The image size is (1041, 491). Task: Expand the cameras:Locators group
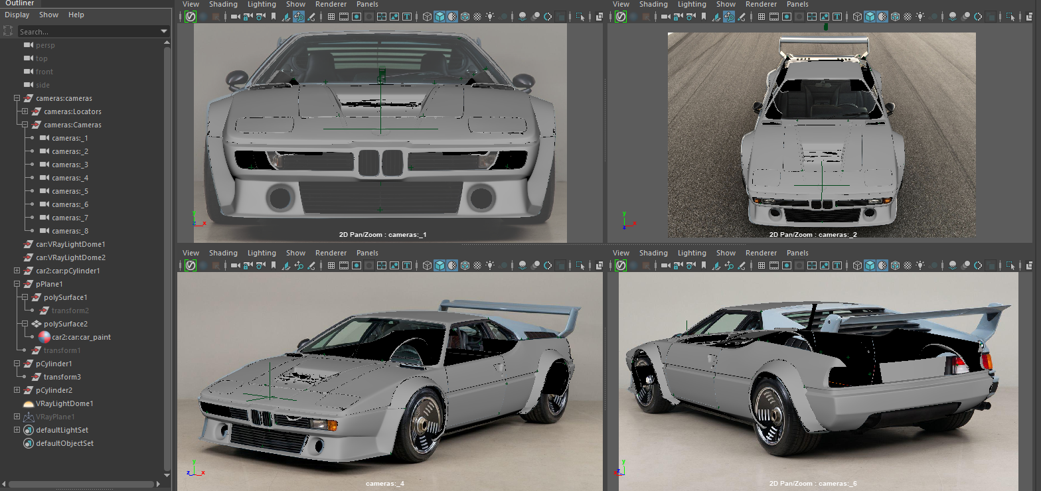(x=25, y=111)
